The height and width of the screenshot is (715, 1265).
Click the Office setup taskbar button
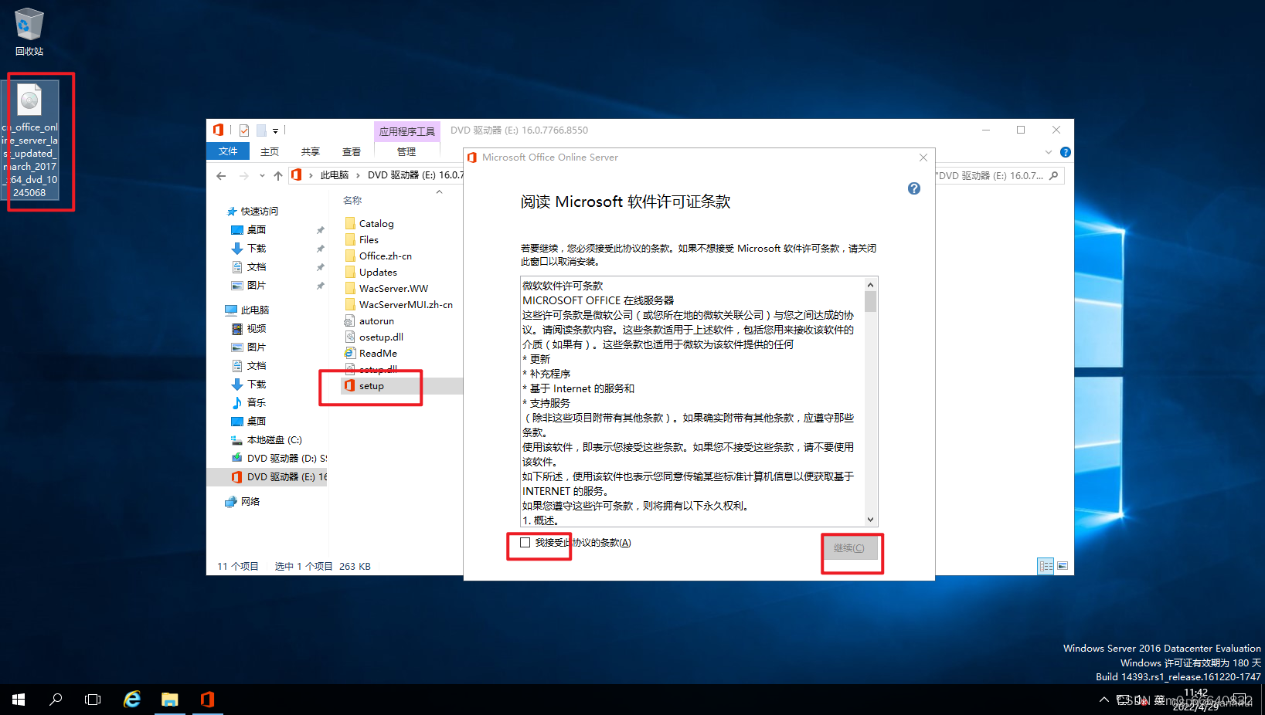click(207, 700)
